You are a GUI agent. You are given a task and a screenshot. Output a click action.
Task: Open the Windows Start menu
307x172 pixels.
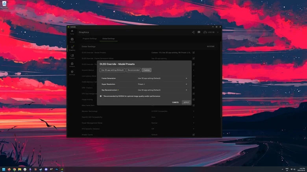click(x=4, y=170)
